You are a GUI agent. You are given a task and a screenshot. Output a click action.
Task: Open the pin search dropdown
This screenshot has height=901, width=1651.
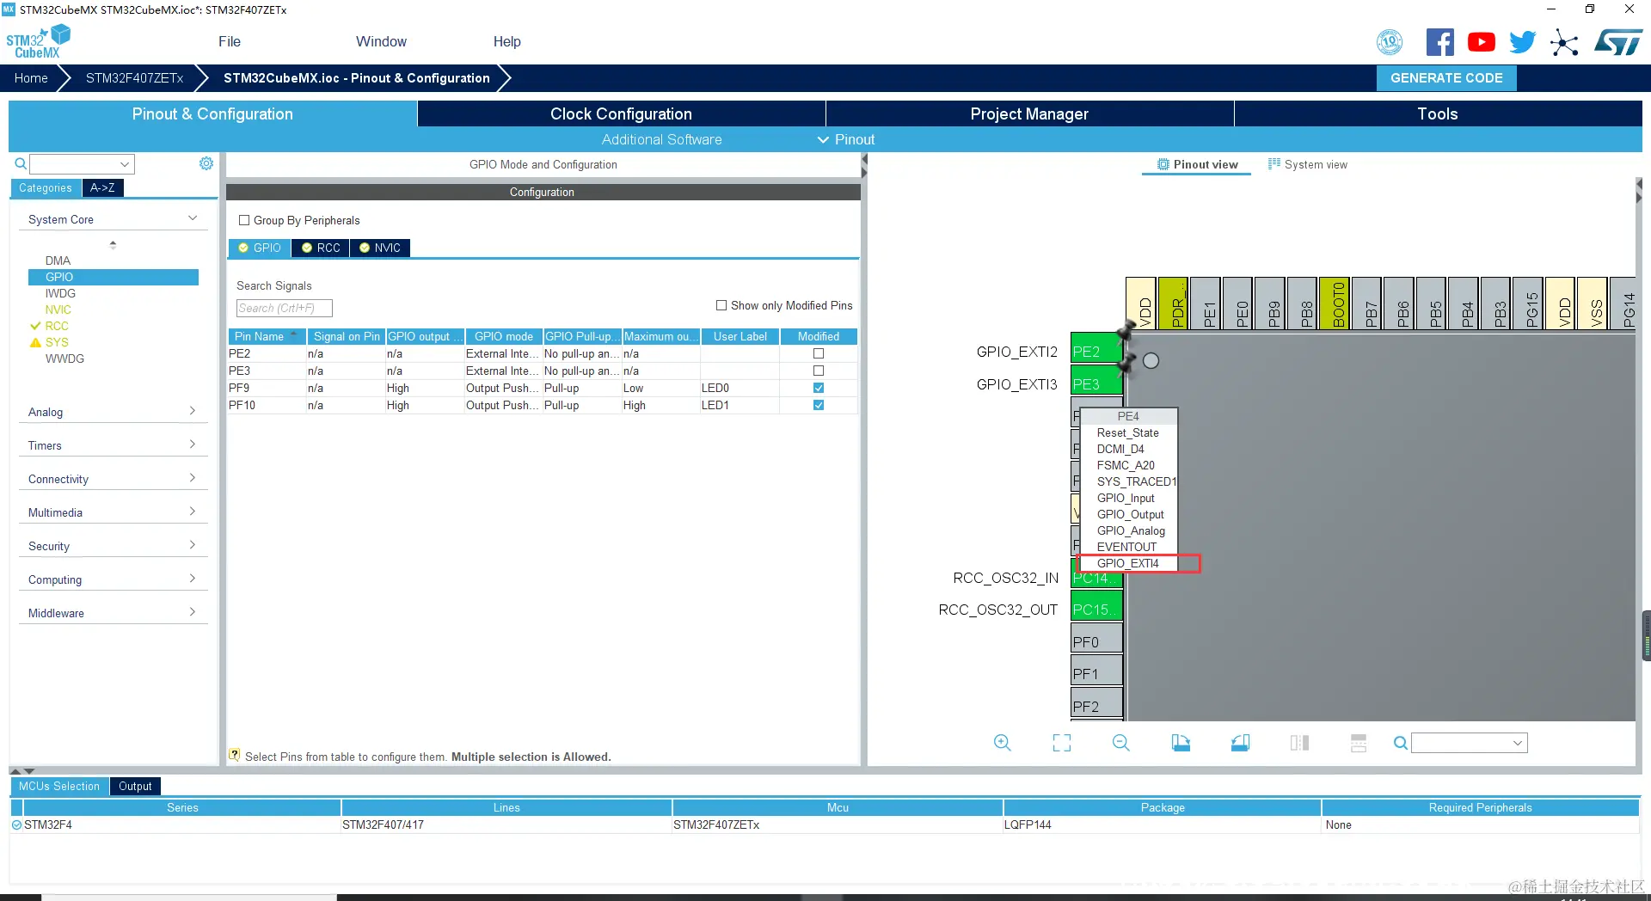point(1469,743)
